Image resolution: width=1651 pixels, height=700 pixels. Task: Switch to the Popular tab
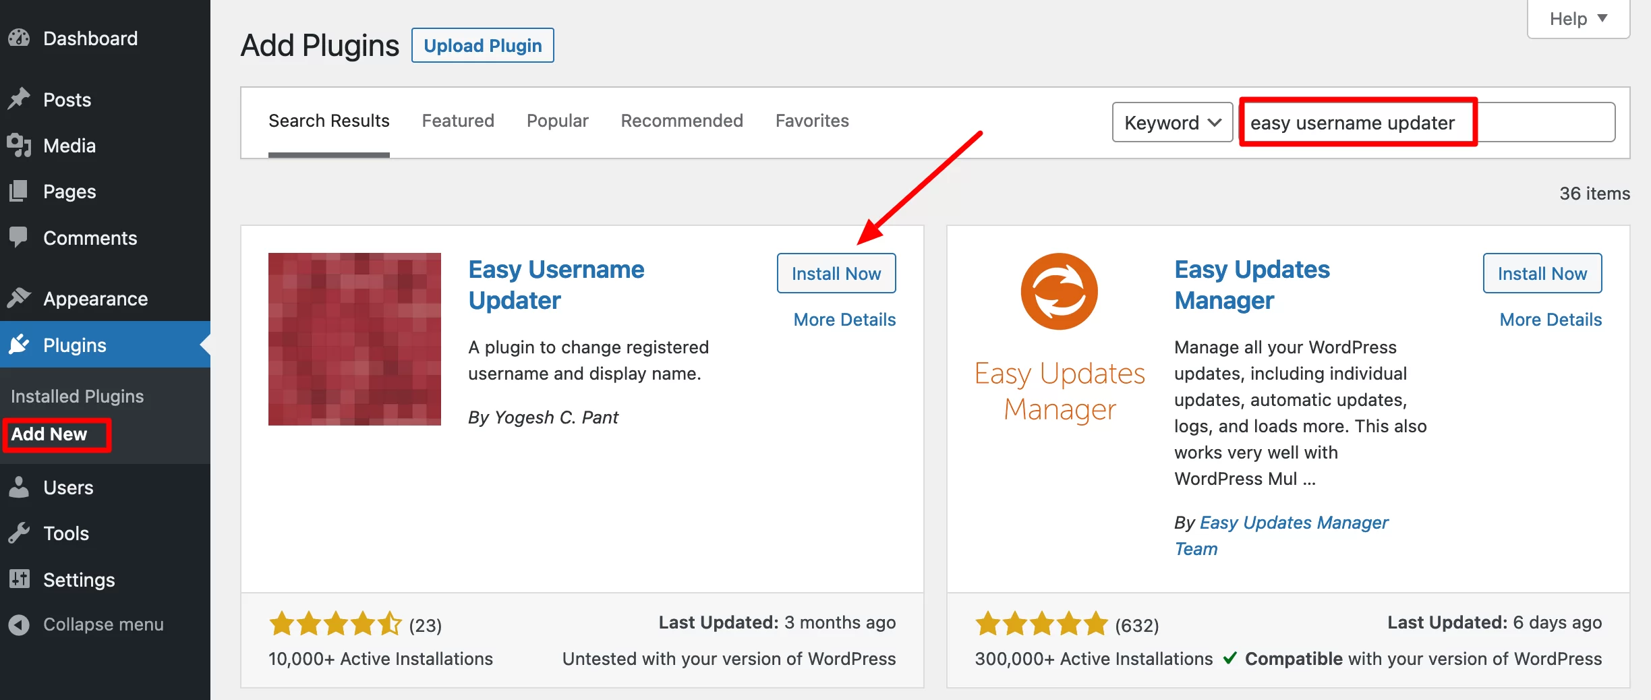pyautogui.click(x=558, y=121)
